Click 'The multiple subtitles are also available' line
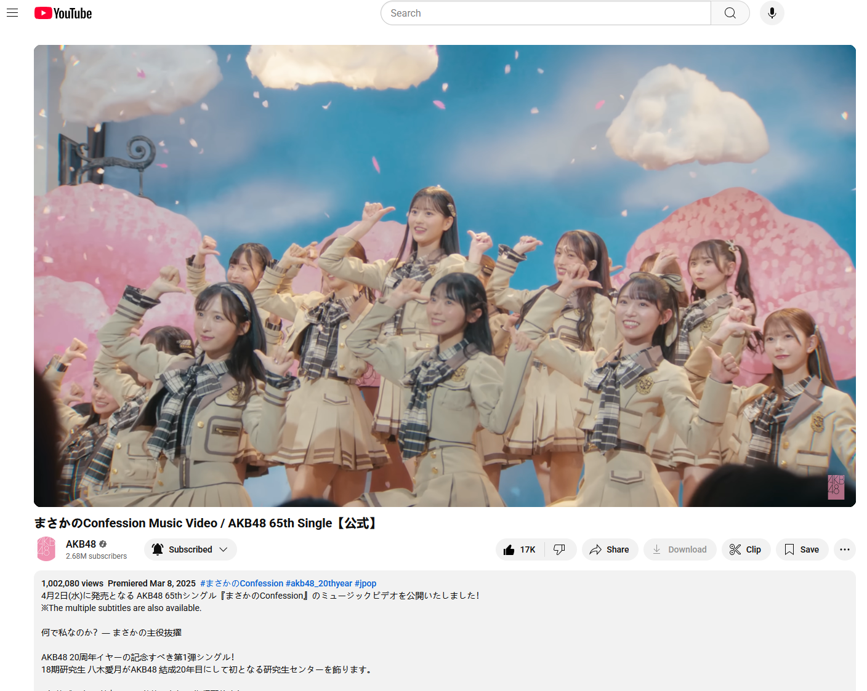Screen dimensions: 867x691 coord(121,608)
